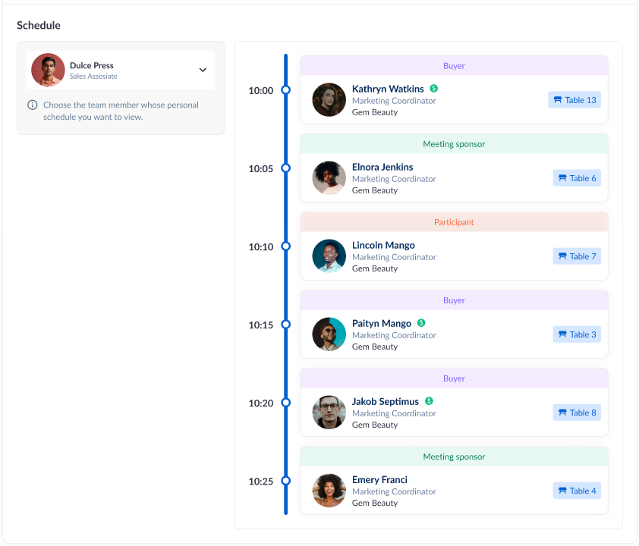Click the Table 13 button
The image size is (639, 546).
point(574,100)
